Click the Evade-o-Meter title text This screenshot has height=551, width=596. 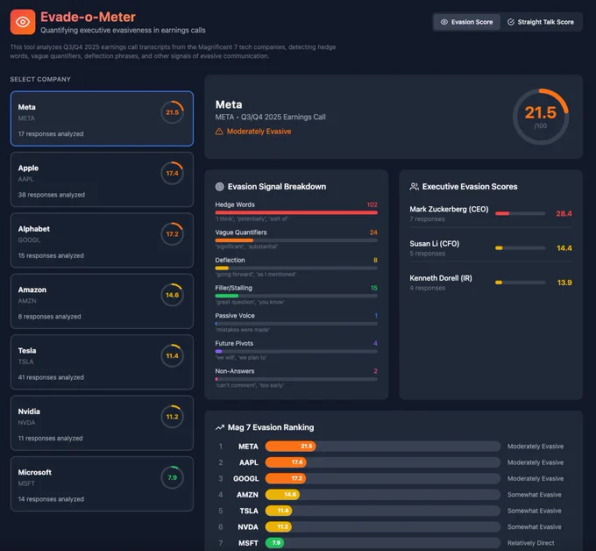tap(88, 17)
